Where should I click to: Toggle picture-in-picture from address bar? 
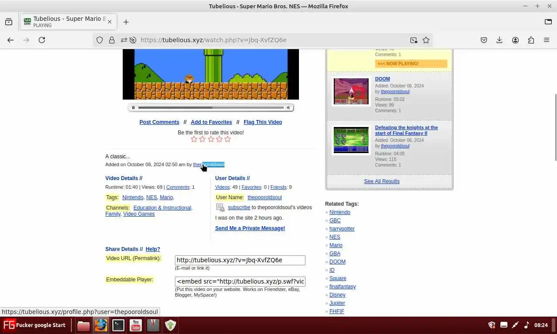coord(413,40)
